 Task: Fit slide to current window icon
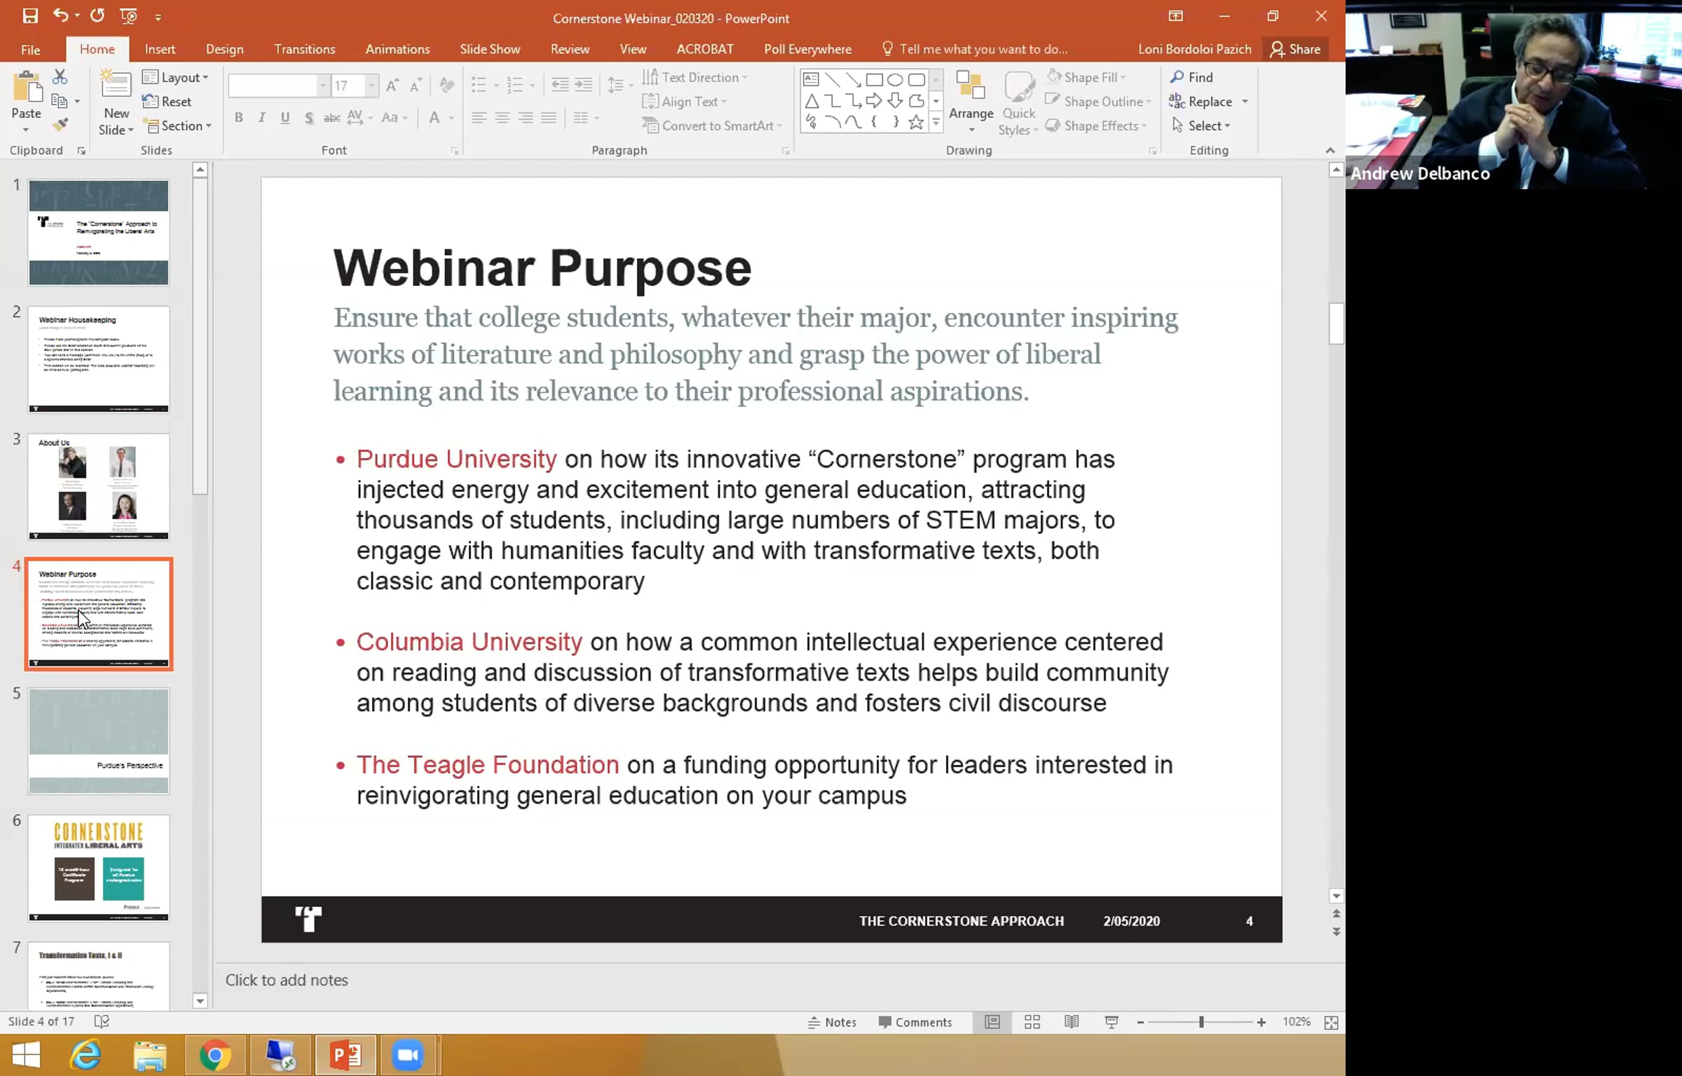pyautogui.click(x=1332, y=1022)
